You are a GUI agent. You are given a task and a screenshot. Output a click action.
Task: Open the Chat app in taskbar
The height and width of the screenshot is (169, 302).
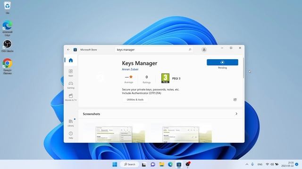click(x=153, y=164)
